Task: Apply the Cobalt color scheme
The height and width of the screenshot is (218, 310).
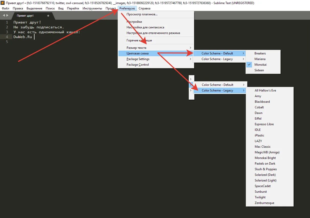Action: 270,107
